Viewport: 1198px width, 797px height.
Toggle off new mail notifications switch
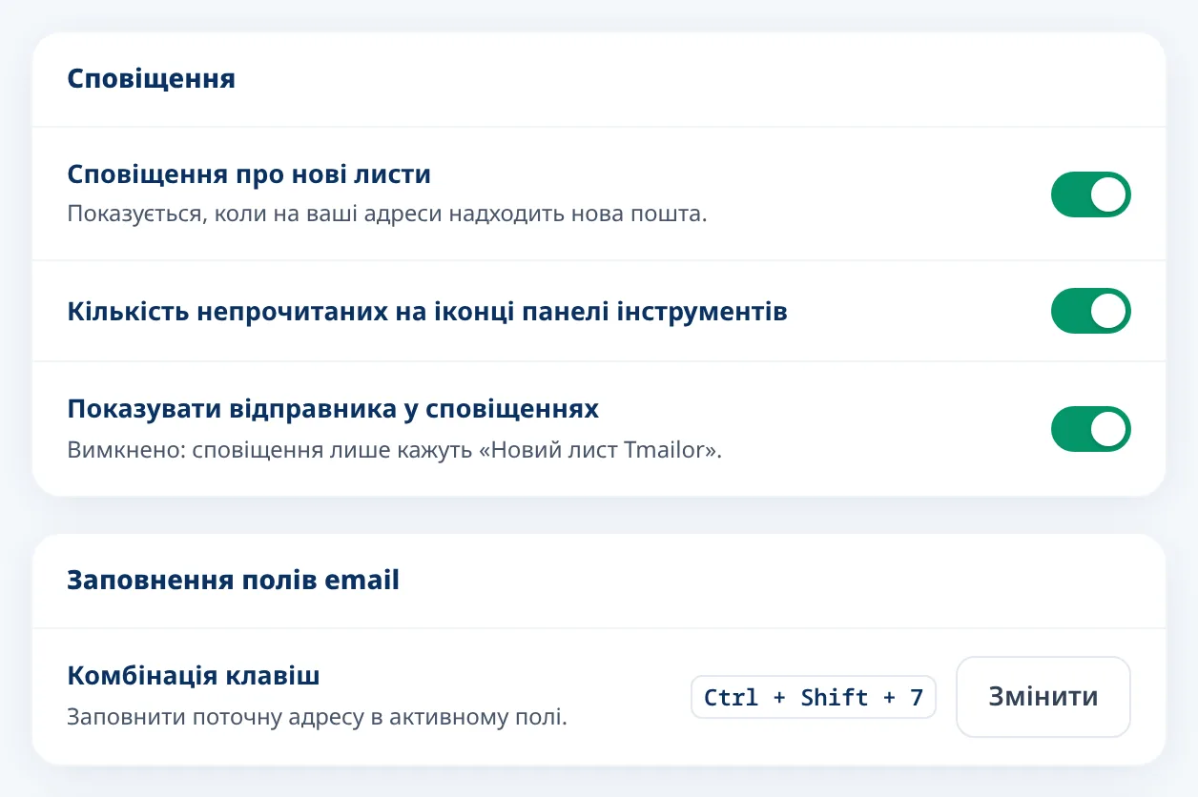(1090, 194)
